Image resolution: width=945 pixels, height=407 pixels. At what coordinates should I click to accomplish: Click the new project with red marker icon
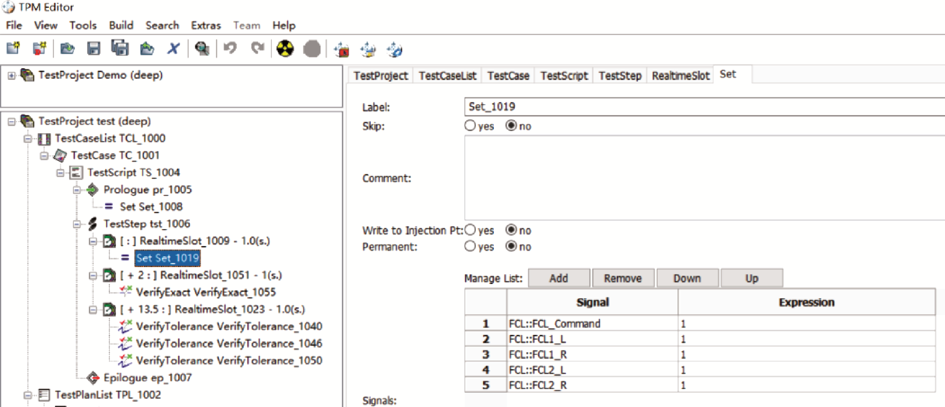point(39,49)
